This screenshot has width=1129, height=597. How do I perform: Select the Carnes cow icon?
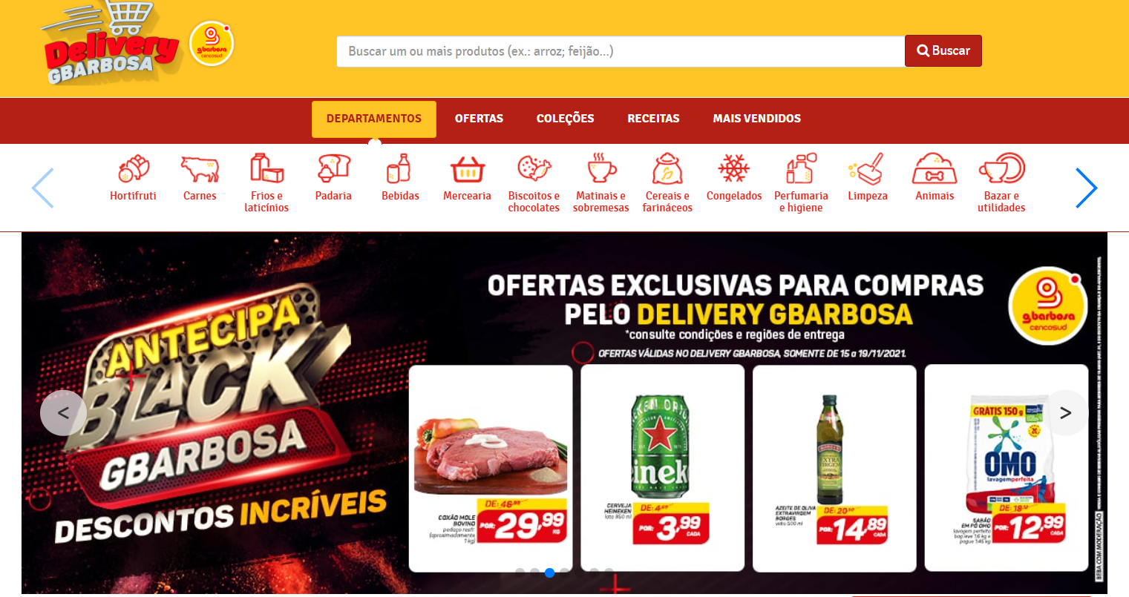[x=200, y=169]
